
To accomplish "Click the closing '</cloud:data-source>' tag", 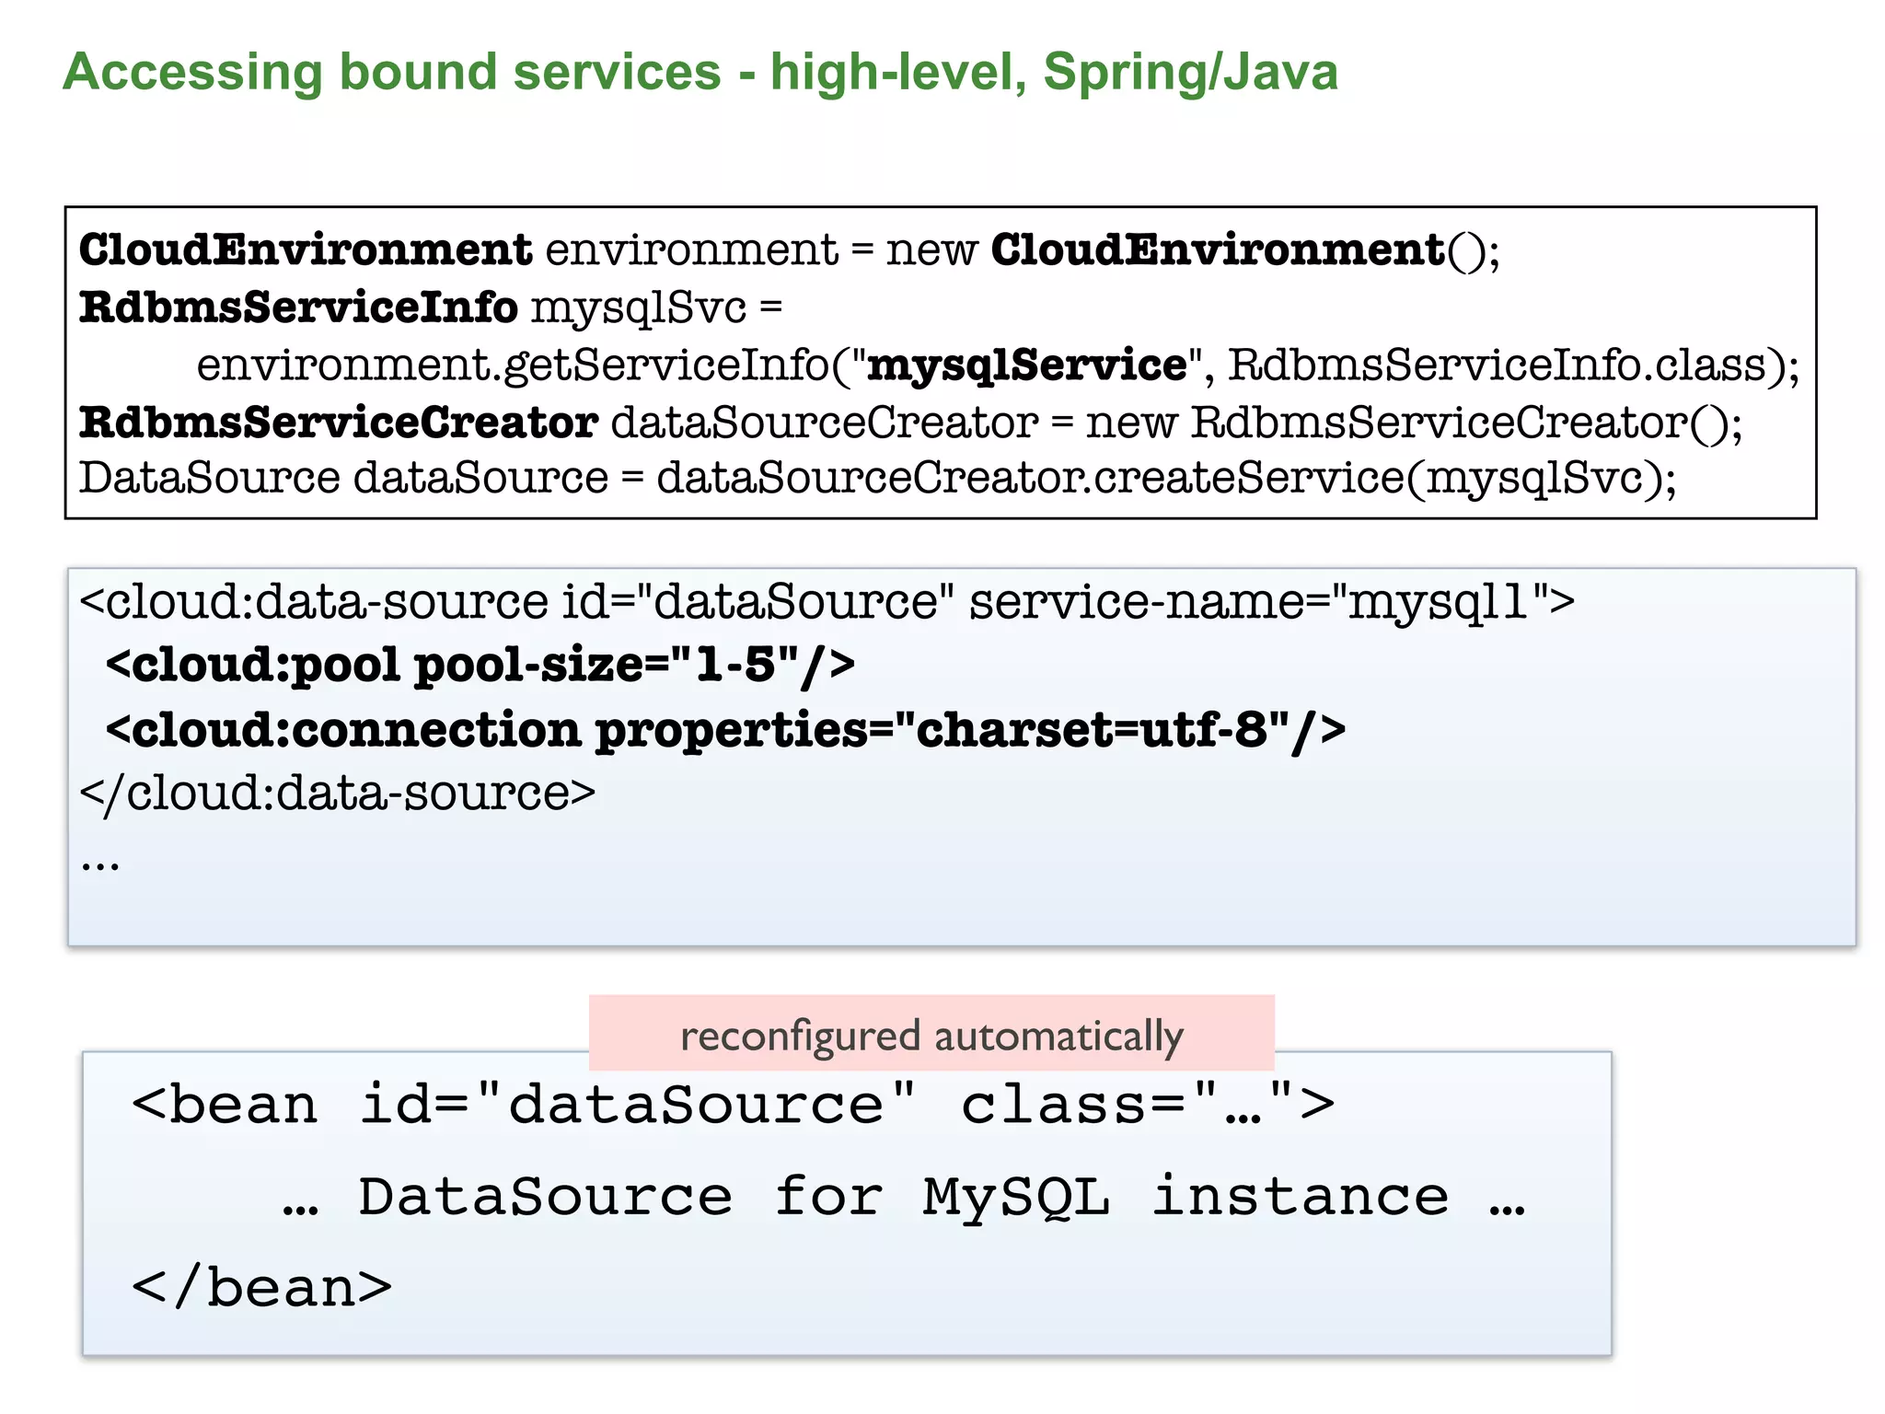I will pos(338,793).
